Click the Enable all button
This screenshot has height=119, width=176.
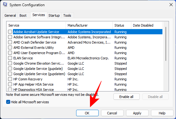pyautogui.click(x=126, y=97)
